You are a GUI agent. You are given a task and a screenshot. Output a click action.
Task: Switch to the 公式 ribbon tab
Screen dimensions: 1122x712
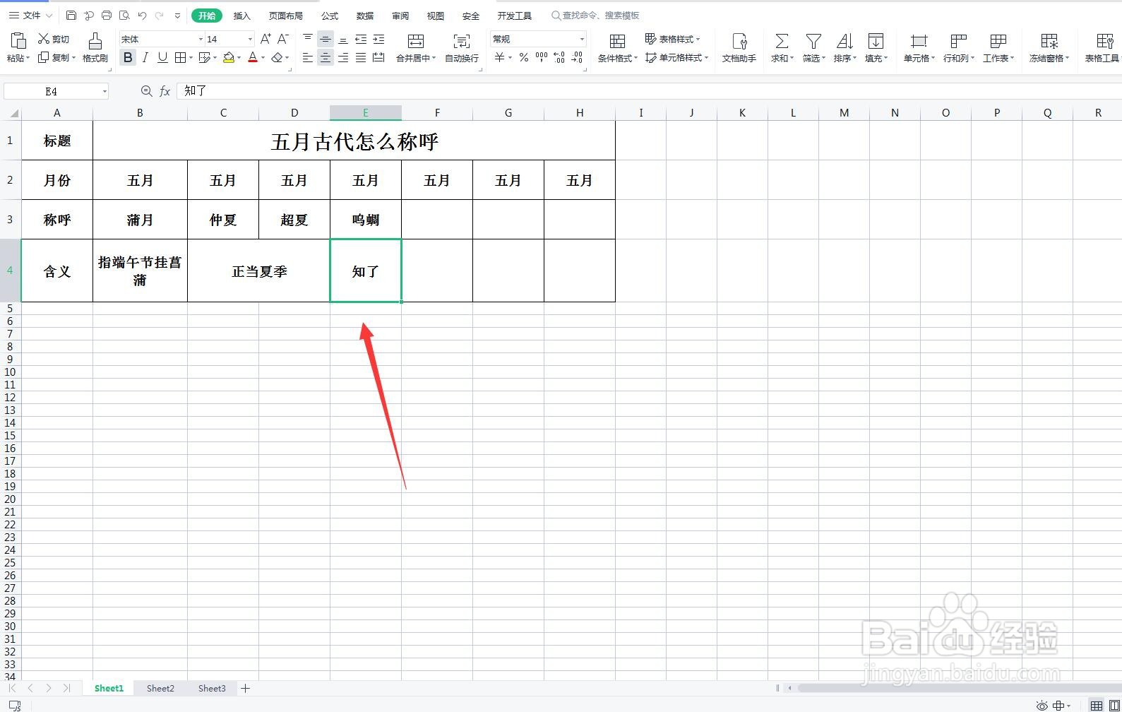click(x=330, y=16)
